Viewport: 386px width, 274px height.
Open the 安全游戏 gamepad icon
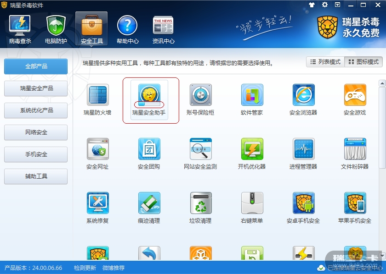pyautogui.click(x=355, y=95)
